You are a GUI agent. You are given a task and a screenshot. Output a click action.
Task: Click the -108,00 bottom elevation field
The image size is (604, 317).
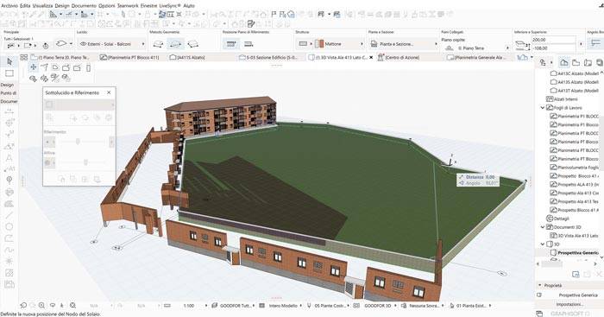[x=553, y=48]
